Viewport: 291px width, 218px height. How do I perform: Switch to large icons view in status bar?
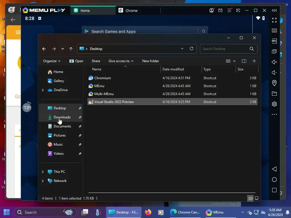(x=257, y=198)
